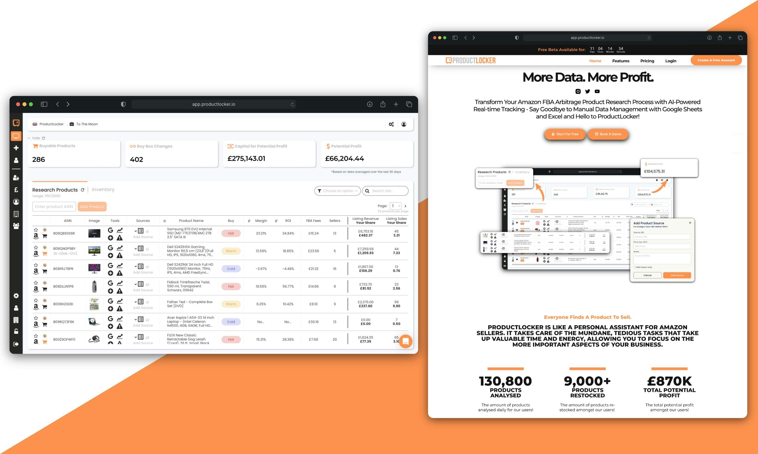Open Features in landing page navigation
Screen dimensions: 758x454
[621, 61]
